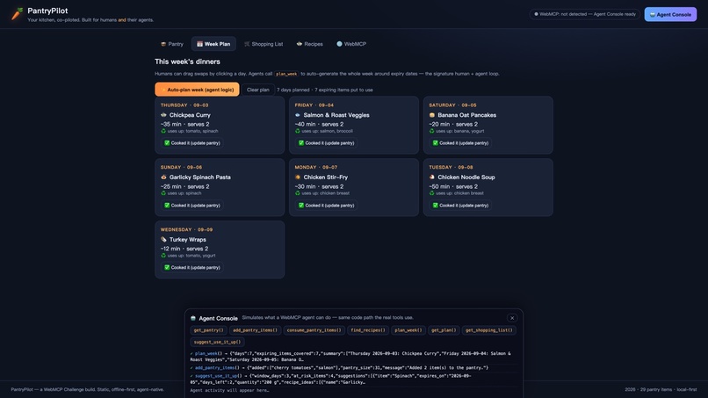Click the Turkey Wraps icon
Viewport: 708px width, 398px height.
tap(163, 240)
